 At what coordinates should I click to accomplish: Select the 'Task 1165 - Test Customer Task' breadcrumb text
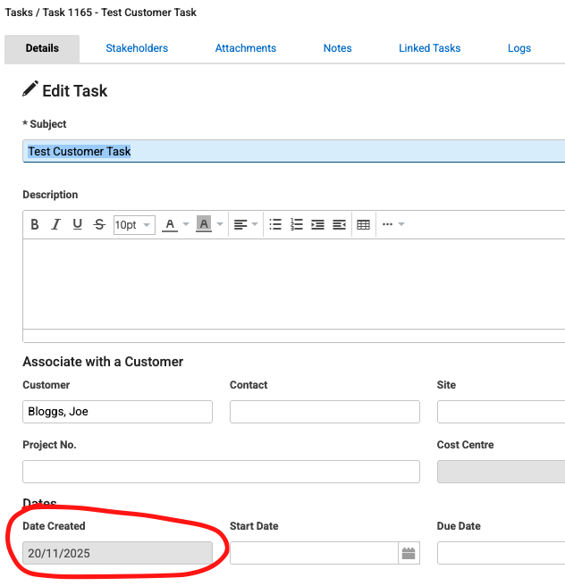click(119, 13)
